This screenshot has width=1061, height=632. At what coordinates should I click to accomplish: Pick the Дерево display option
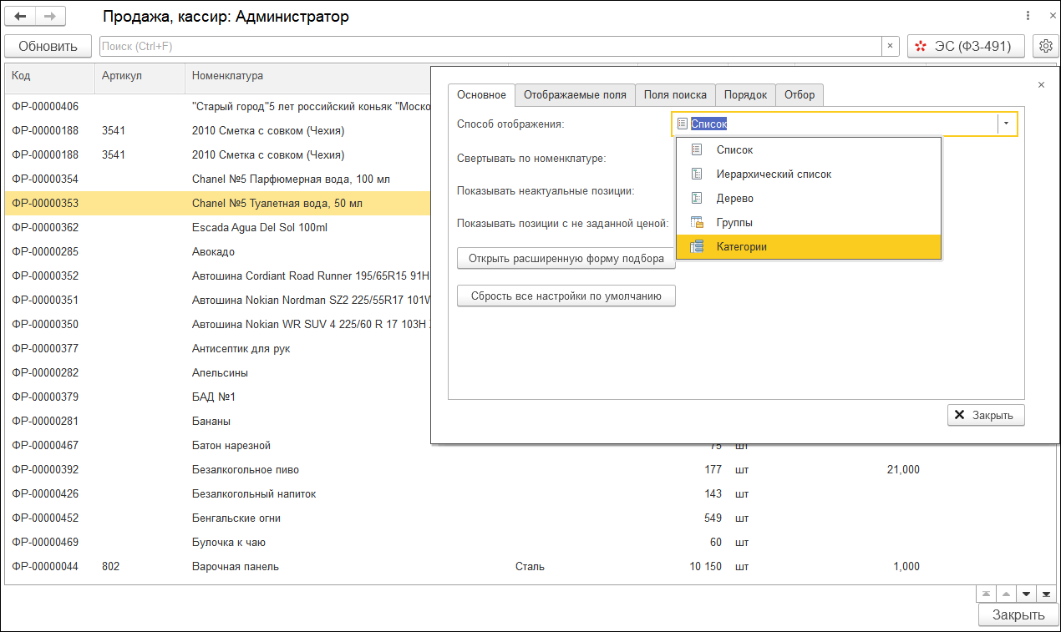(x=735, y=199)
